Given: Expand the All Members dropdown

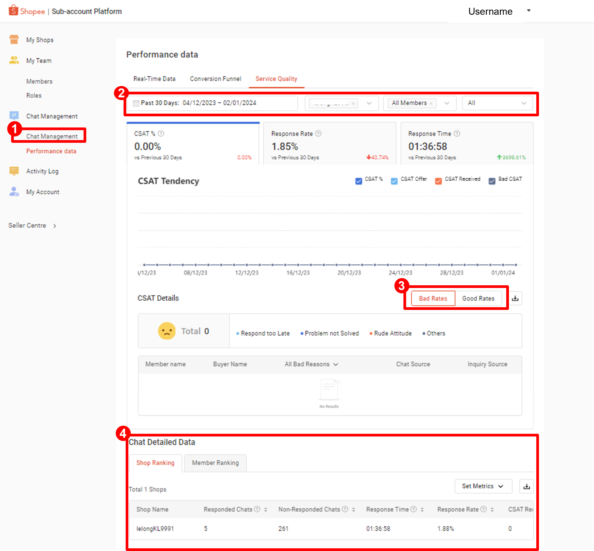Looking at the screenshot, I should pyautogui.click(x=447, y=103).
